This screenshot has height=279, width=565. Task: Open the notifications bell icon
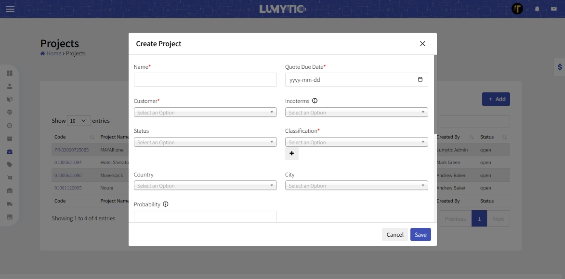pos(537,8)
